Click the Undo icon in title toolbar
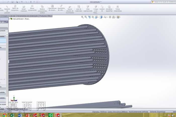The width and height of the screenshot is (176, 117). [x=22, y=2]
